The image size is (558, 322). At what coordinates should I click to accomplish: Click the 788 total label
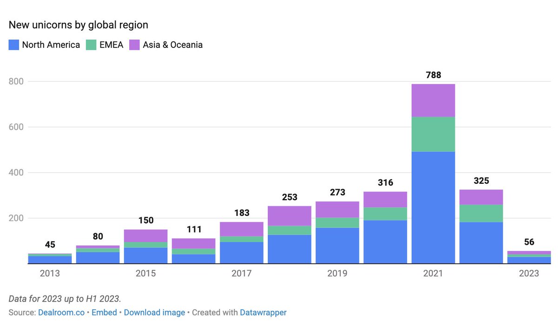click(x=433, y=75)
